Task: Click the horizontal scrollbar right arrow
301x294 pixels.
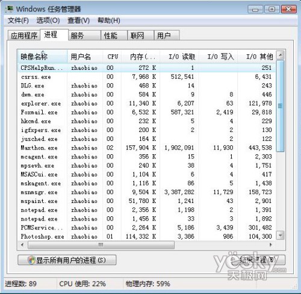Action: pos(271,245)
